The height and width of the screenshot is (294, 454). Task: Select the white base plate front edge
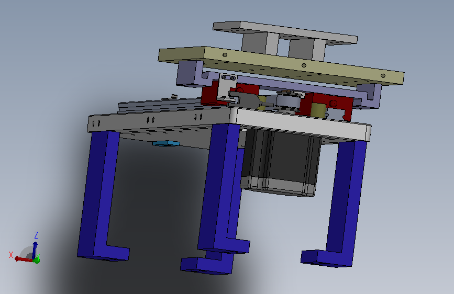click(x=301, y=125)
